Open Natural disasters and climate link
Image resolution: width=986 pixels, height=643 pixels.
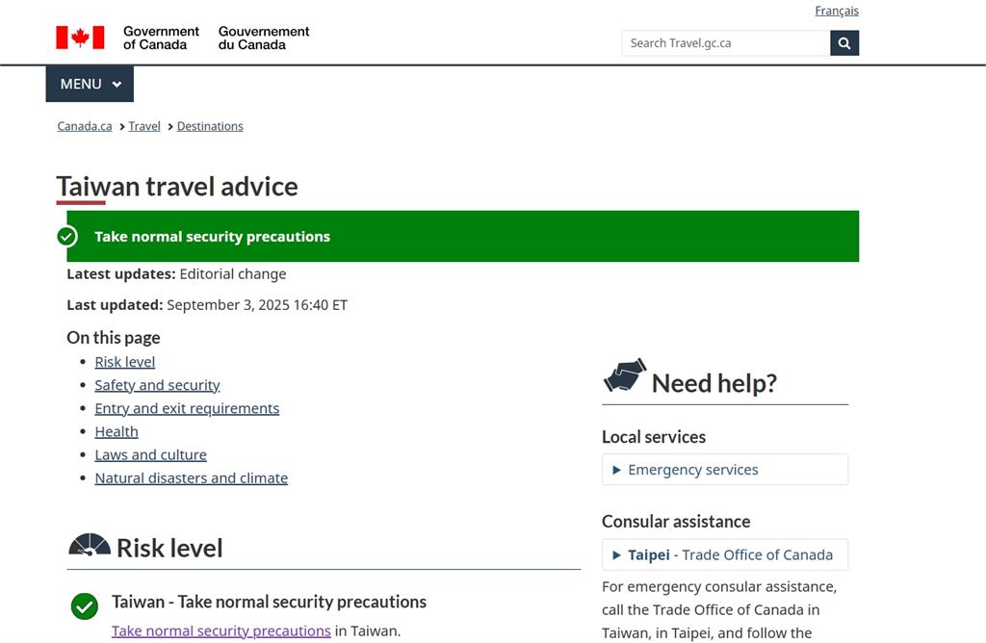(x=191, y=477)
